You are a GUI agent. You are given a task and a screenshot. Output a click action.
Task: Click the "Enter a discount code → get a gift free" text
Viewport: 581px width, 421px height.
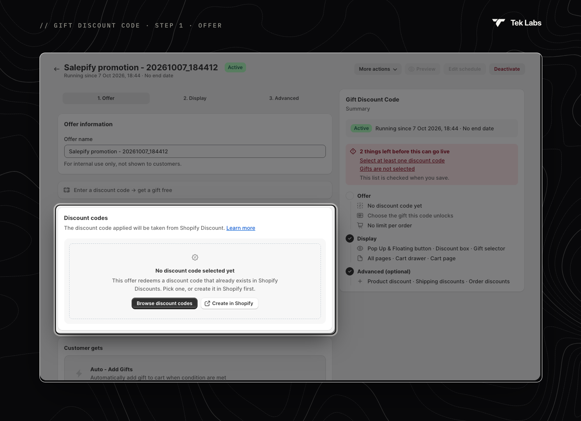[x=123, y=190]
